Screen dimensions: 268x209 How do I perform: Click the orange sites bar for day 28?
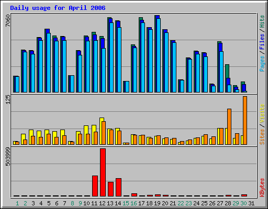(229, 126)
